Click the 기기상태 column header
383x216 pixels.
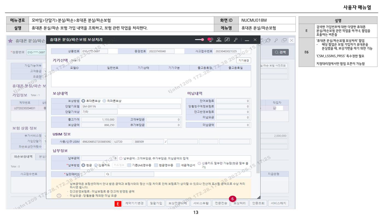pyautogui.click(x=143, y=68)
